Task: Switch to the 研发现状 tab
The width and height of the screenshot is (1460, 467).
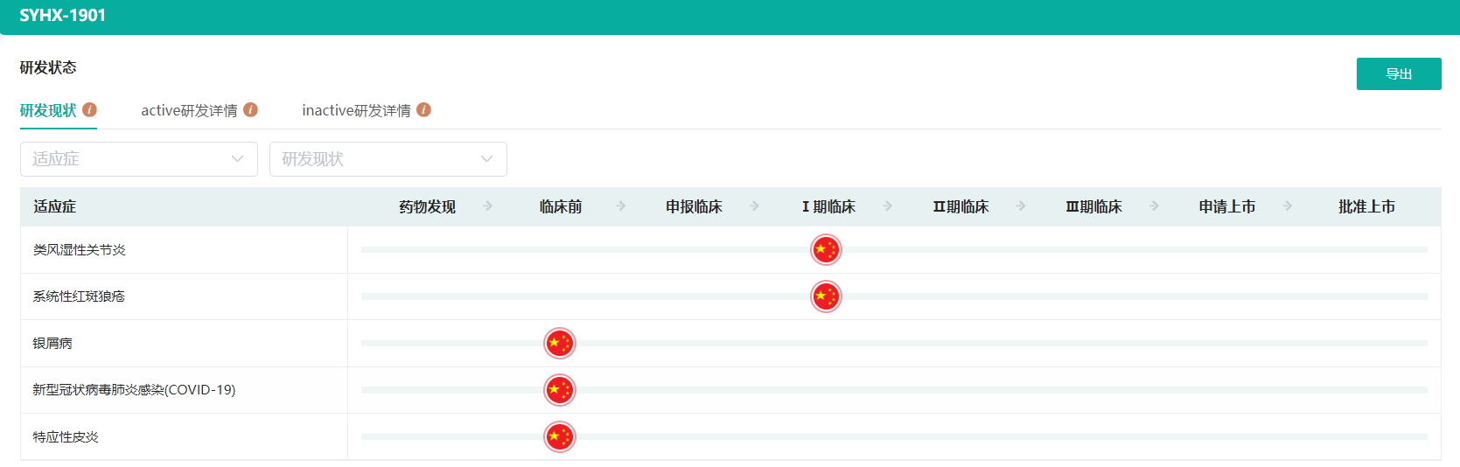Action: [x=48, y=111]
